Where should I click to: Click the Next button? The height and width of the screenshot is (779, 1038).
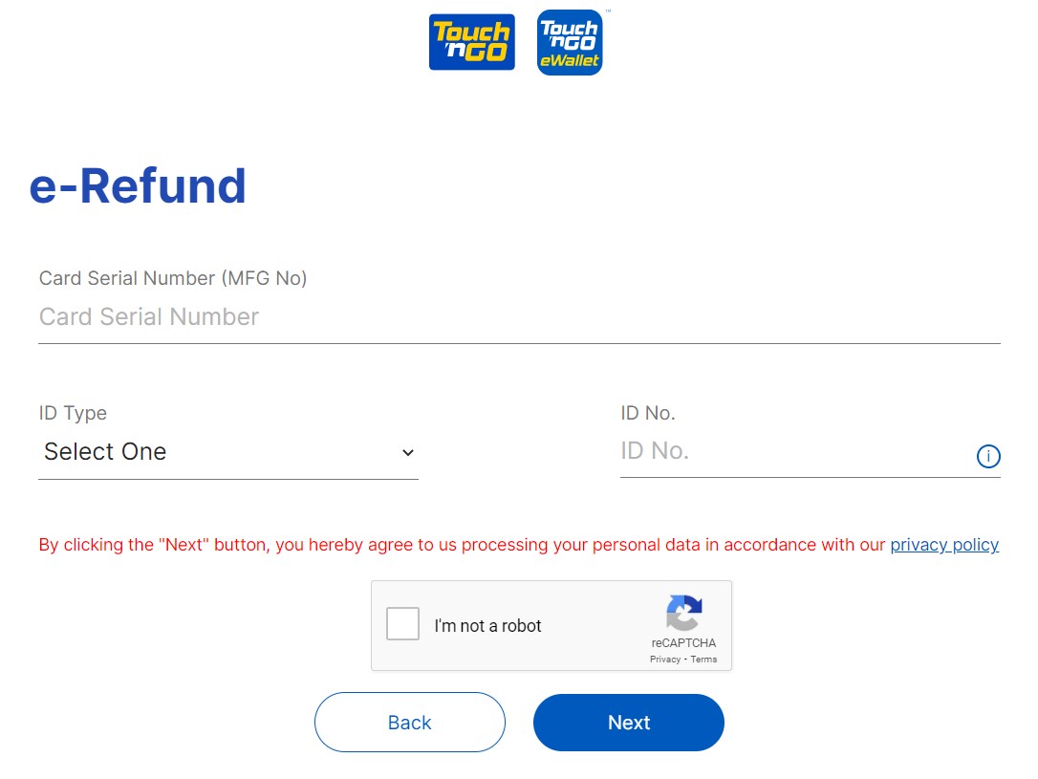[628, 722]
